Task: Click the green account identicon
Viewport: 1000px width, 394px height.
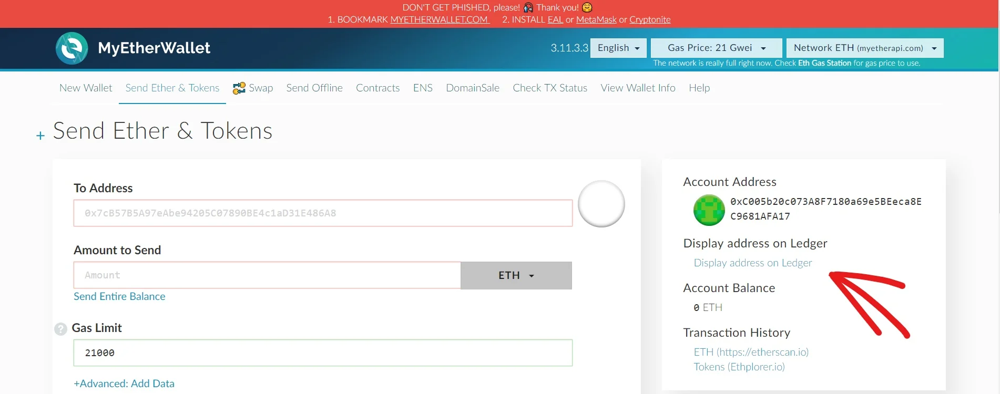Action: [709, 210]
